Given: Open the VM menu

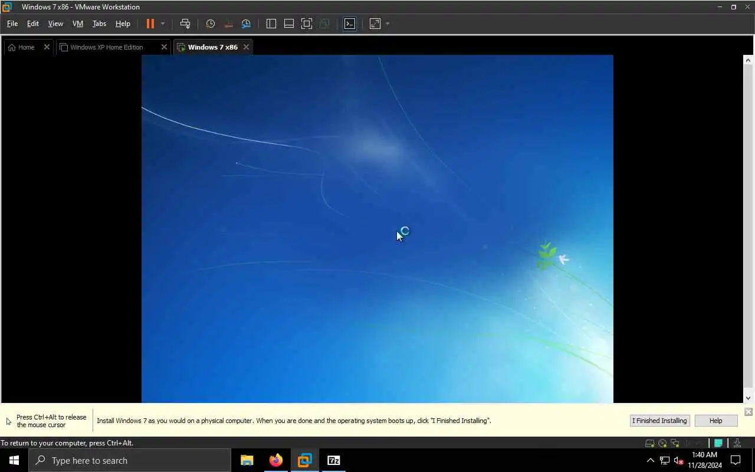Looking at the screenshot, I should (x=78, y=24).
